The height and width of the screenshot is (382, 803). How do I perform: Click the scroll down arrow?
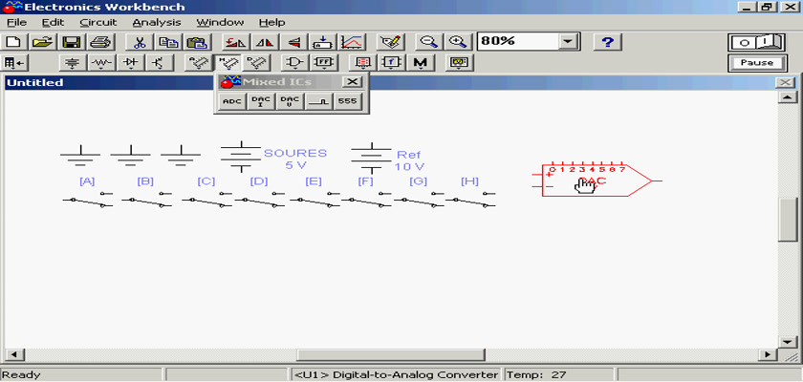[x=787, y=342]
